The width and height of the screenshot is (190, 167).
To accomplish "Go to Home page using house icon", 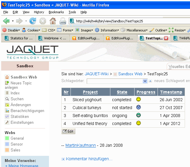I will [x=53, y=21].
